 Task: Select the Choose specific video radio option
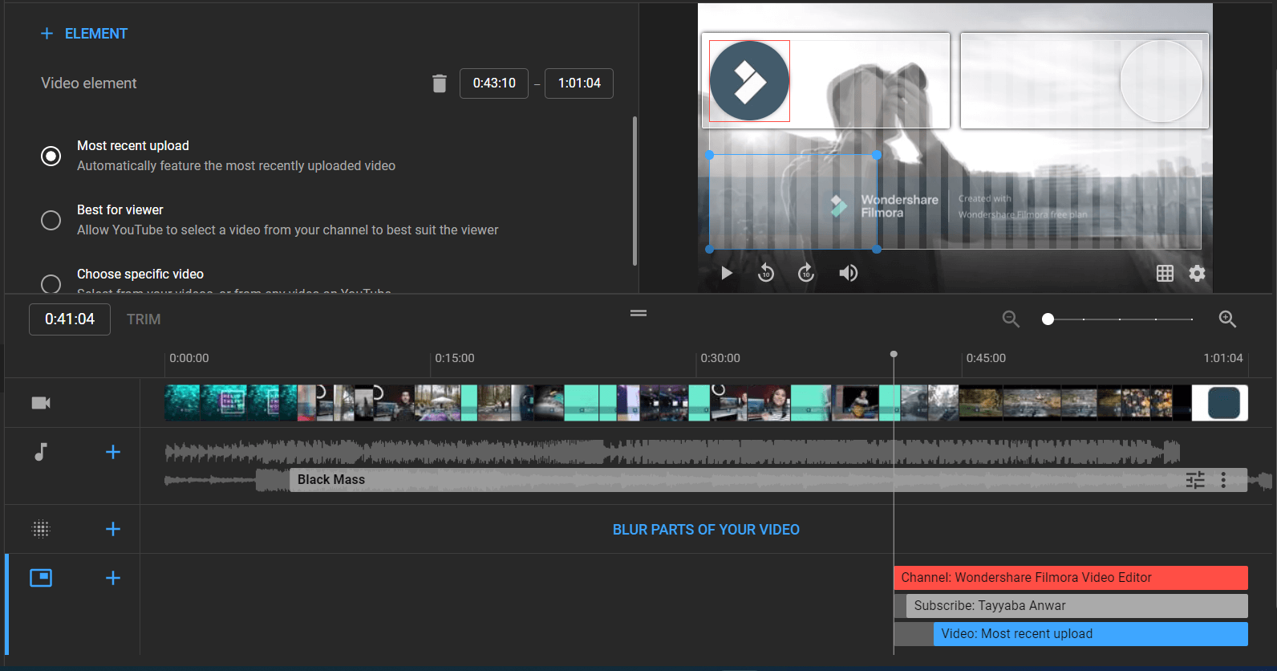51,283
